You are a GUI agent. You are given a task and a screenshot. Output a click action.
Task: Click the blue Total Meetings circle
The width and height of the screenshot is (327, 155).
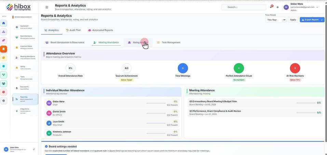click(x=183, y=68)
